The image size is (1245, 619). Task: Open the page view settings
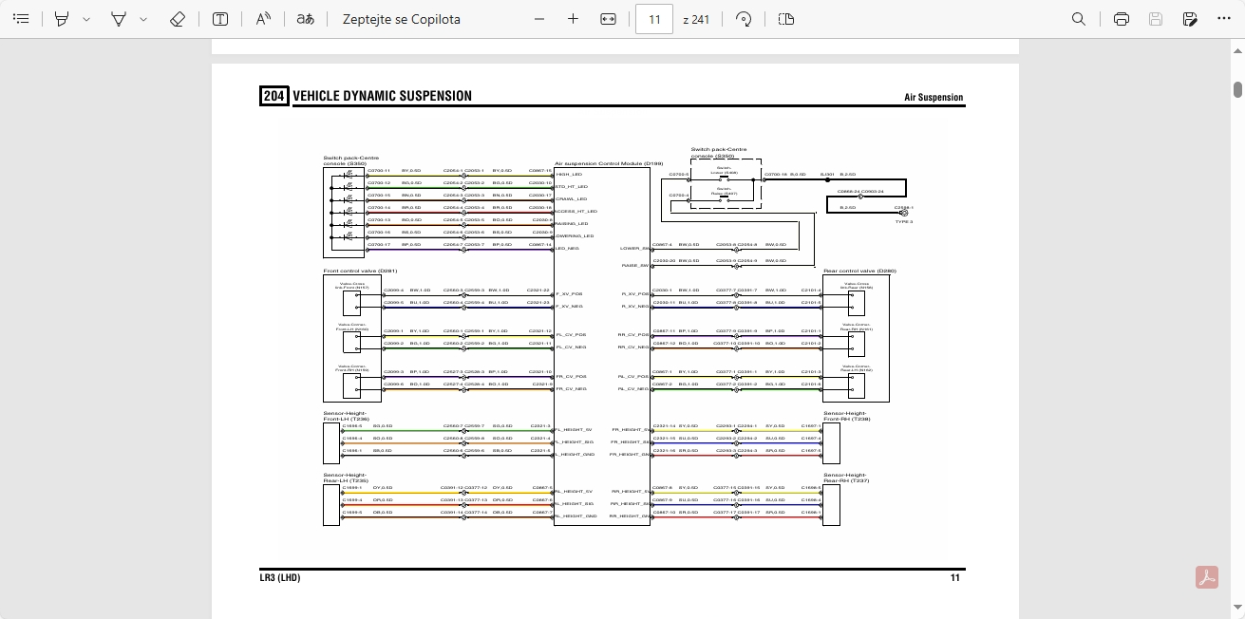(x=785, y=19)
